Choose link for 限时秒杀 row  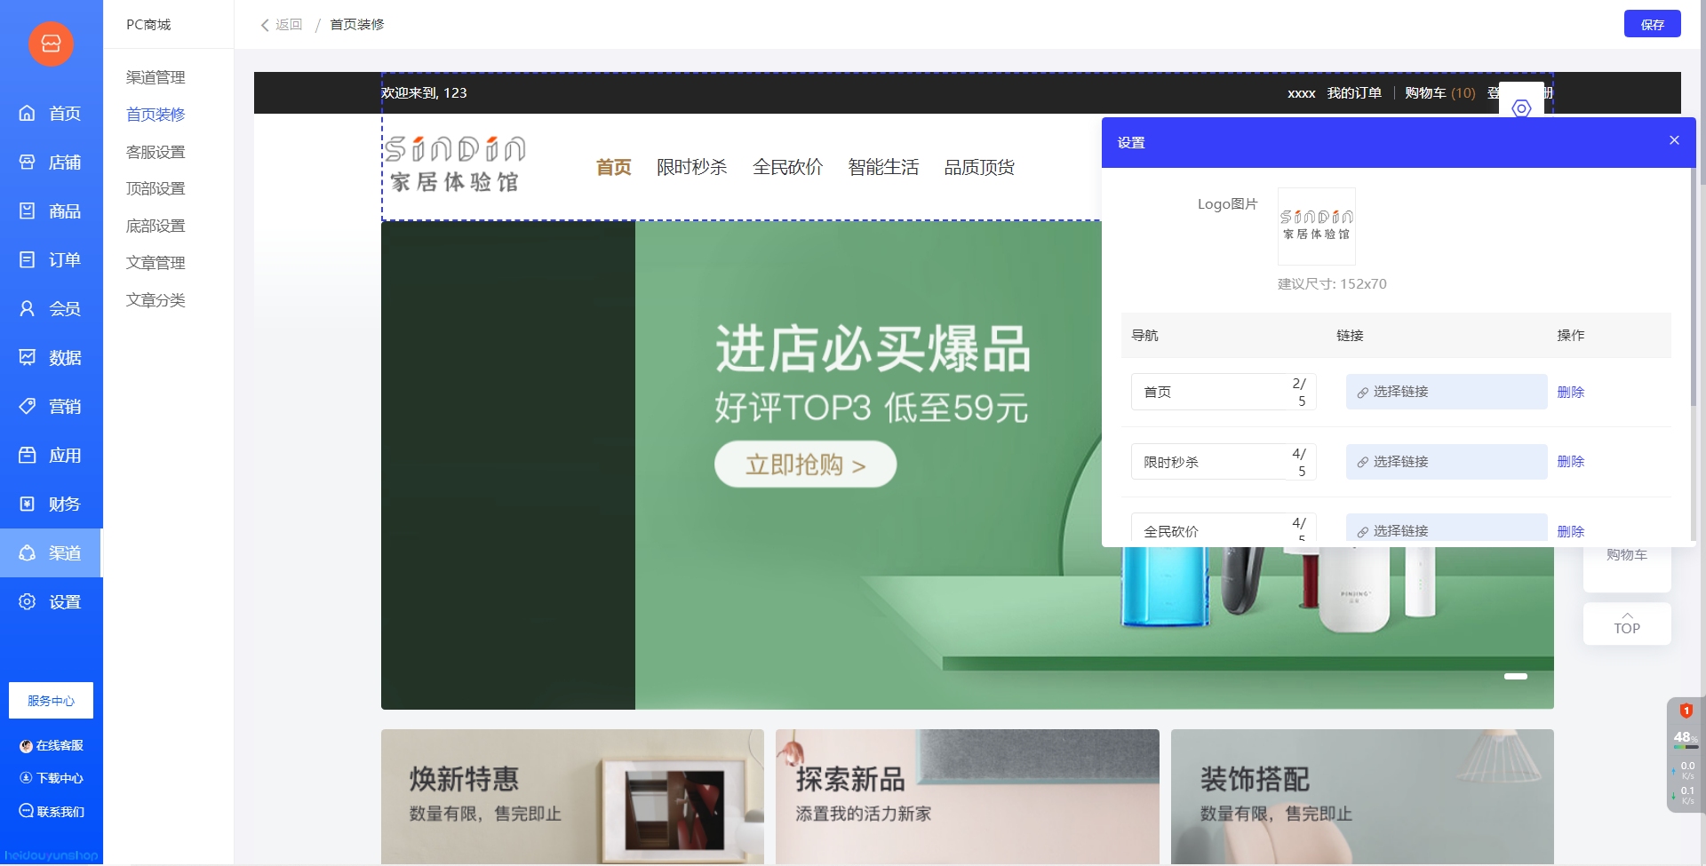pyautogui.click(x=1447, y=462)
